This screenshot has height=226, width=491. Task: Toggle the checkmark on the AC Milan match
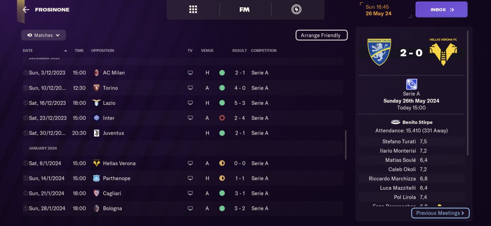(x=25, y=73)
